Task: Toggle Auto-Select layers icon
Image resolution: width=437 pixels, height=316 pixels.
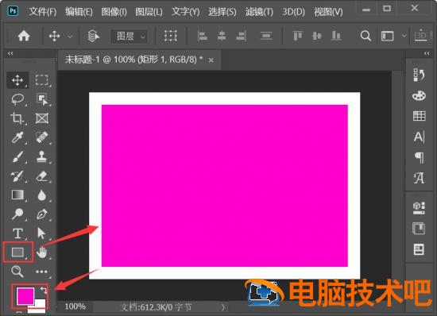Action: point(94,36)
